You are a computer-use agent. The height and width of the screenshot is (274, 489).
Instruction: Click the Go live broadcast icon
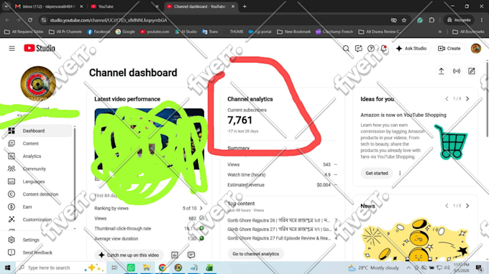coord(456,71)
